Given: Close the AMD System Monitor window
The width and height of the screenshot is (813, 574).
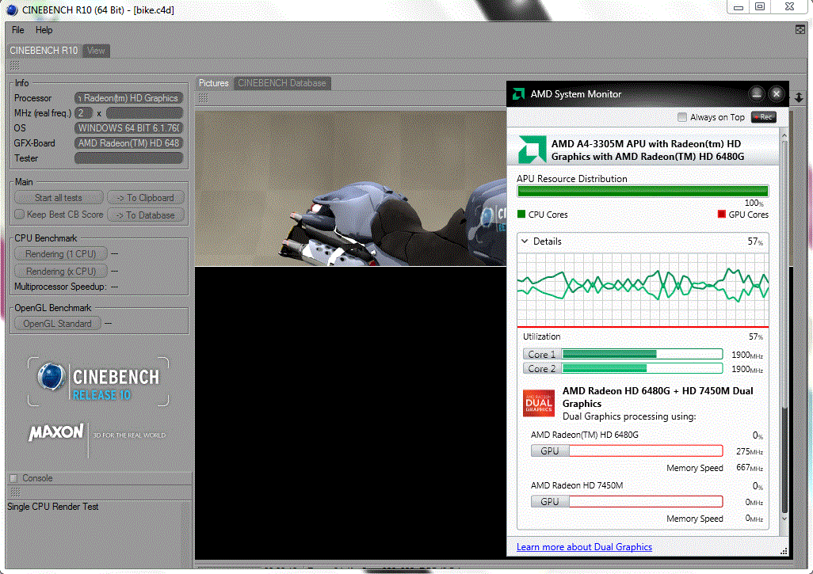Looking at the screenshot, I should 777,93.
